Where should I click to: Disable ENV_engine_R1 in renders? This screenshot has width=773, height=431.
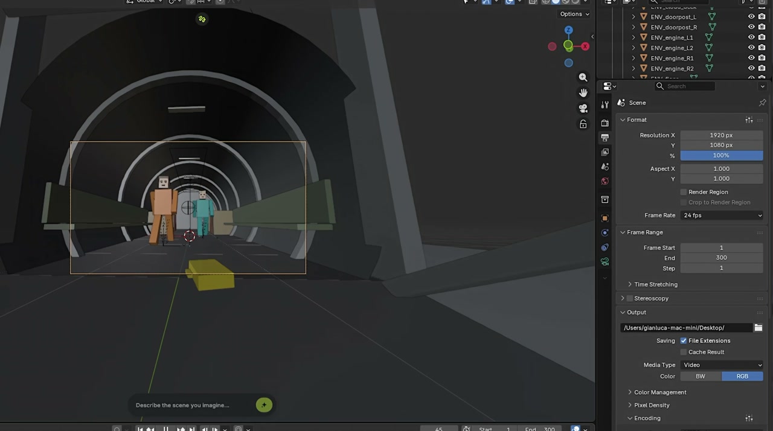coord(762,58)
